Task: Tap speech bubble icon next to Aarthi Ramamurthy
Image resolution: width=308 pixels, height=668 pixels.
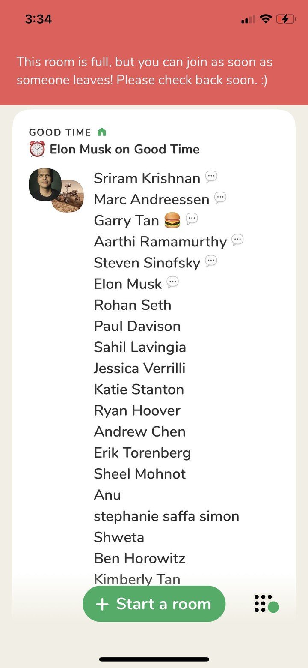Action: click(x=237, y=240)
